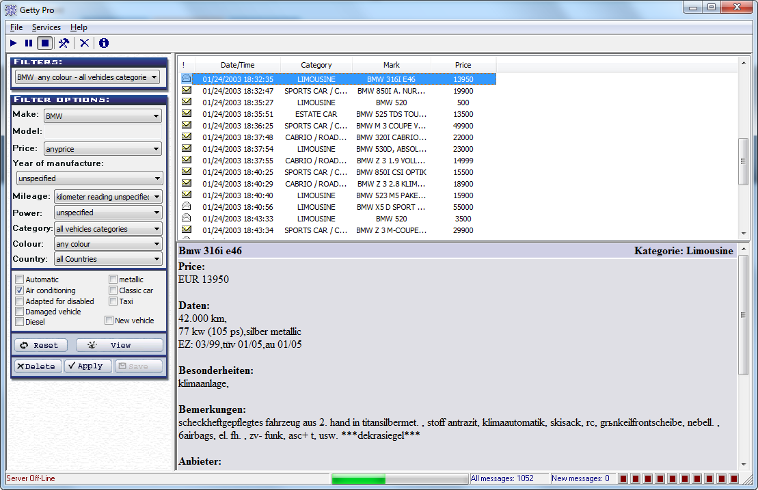Viewport: 758px width, 490px height.
Task: Click the envelope icon for message 18:36:25
Action: pyautogui.click(x=186, y=125)
